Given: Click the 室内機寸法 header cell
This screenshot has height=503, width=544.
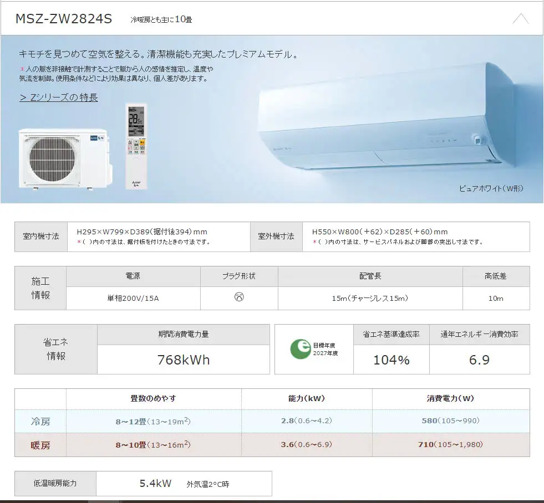Looking at the screenshot, I should [41, 237].
